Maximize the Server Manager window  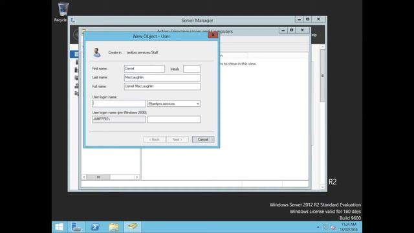pyautogui.click(x=308, y=19)
